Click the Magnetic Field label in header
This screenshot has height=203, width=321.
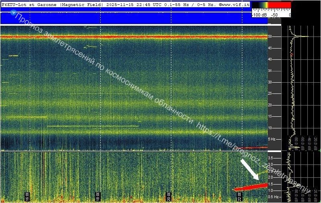81,4
